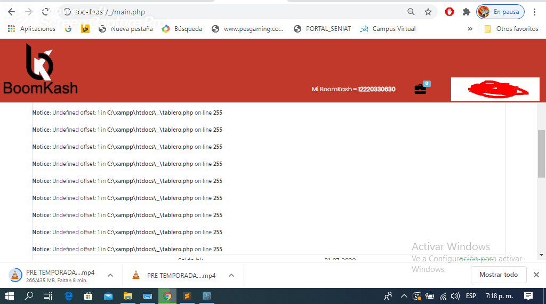
Task: Open the Bing bookmark icon
Action: pos(85,29)
